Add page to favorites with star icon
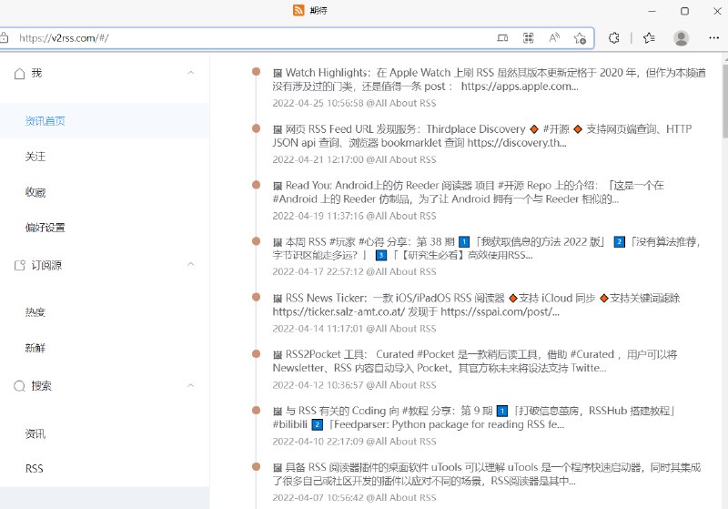The width and height of the screenshot is (728, 509). pyautogui.click(x=580, y=38)
